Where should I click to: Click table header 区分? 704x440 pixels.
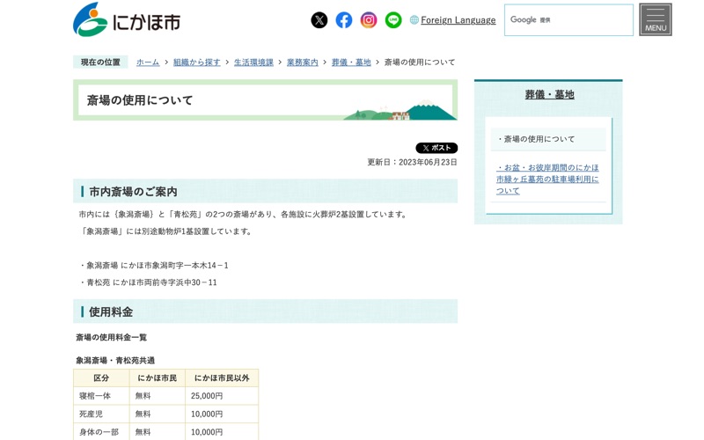point(101,378)
